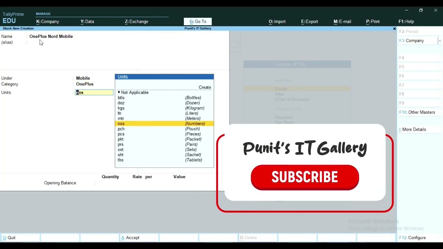Select doz (Dozen) unit

click(164, 103)
